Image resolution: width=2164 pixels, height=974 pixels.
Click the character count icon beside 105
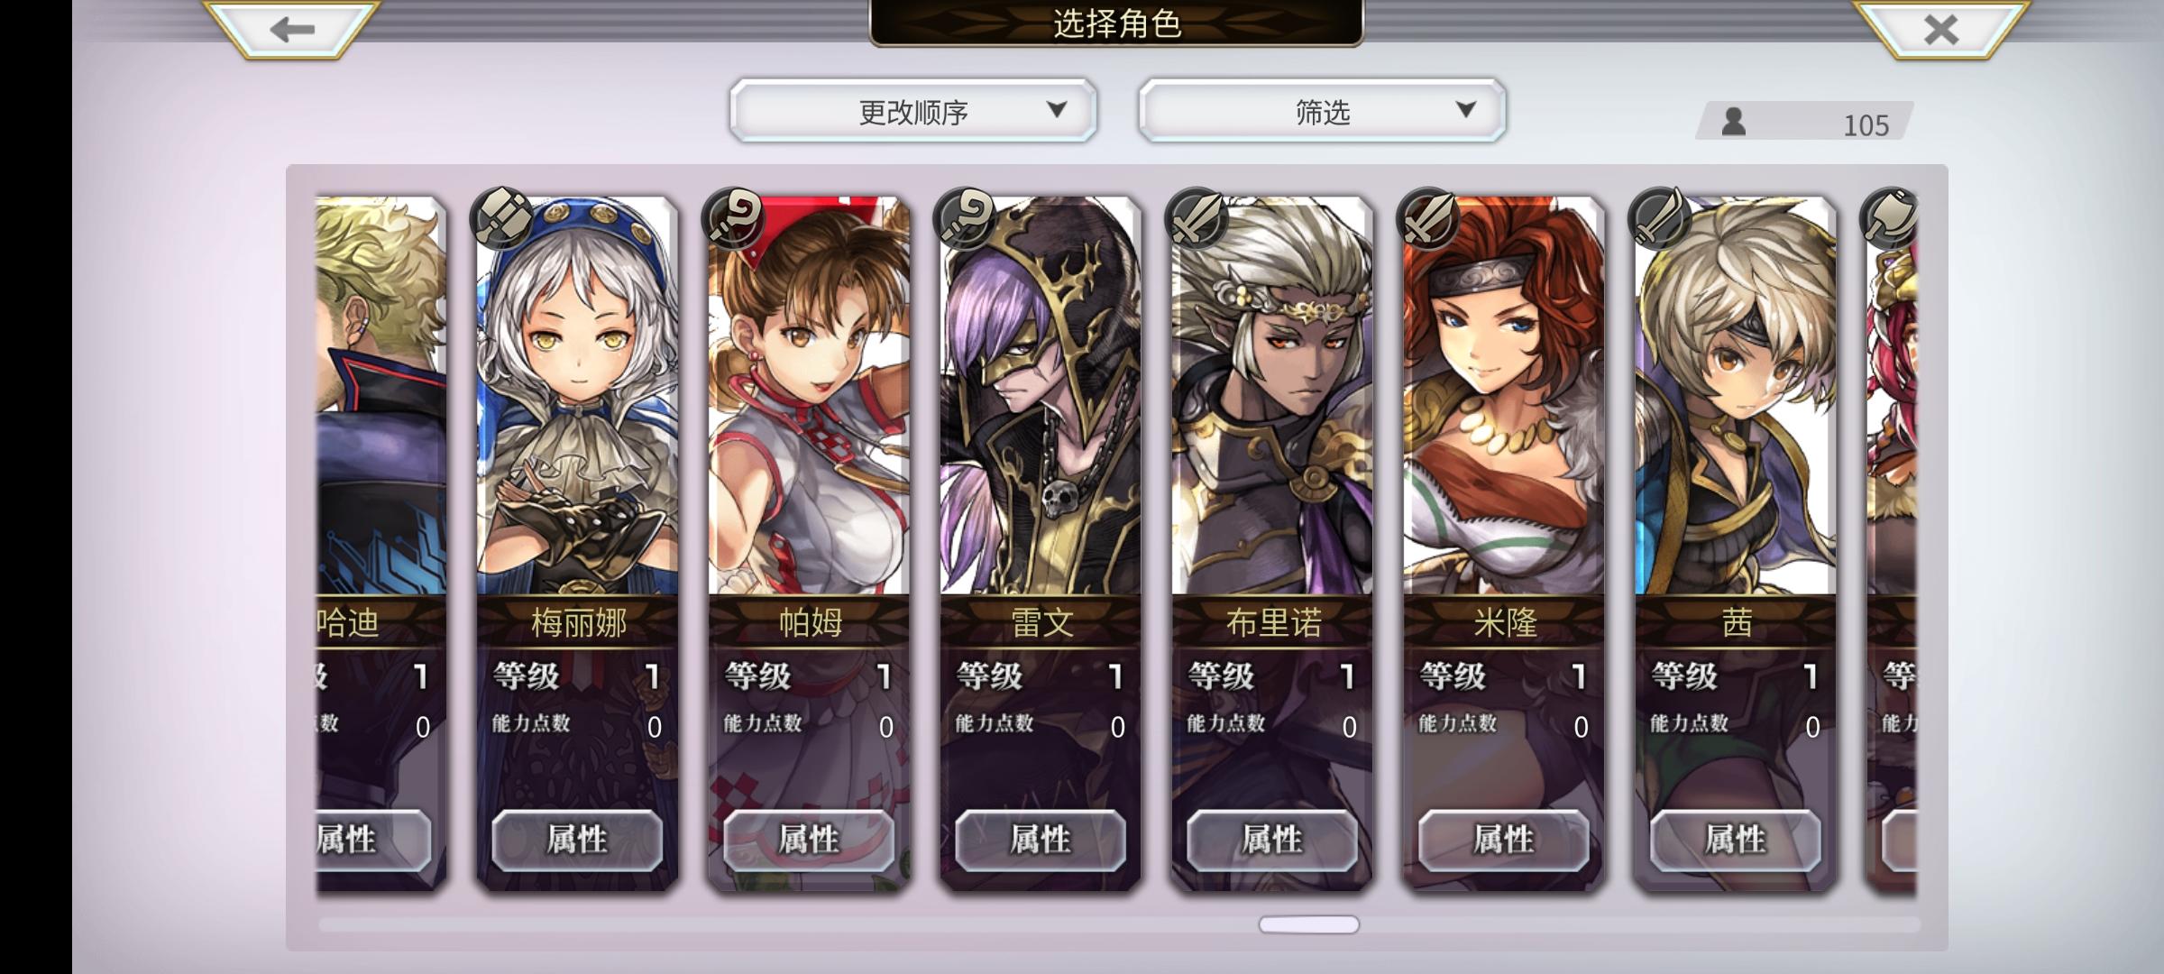point(1733,122)
